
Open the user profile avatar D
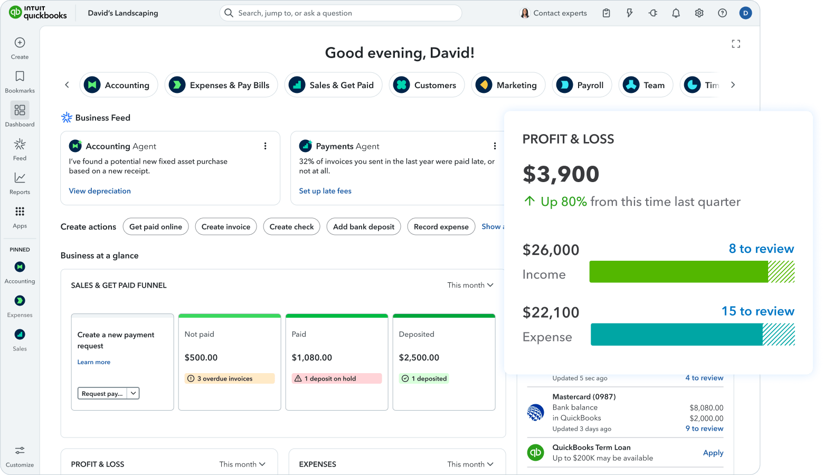point(745,13)
